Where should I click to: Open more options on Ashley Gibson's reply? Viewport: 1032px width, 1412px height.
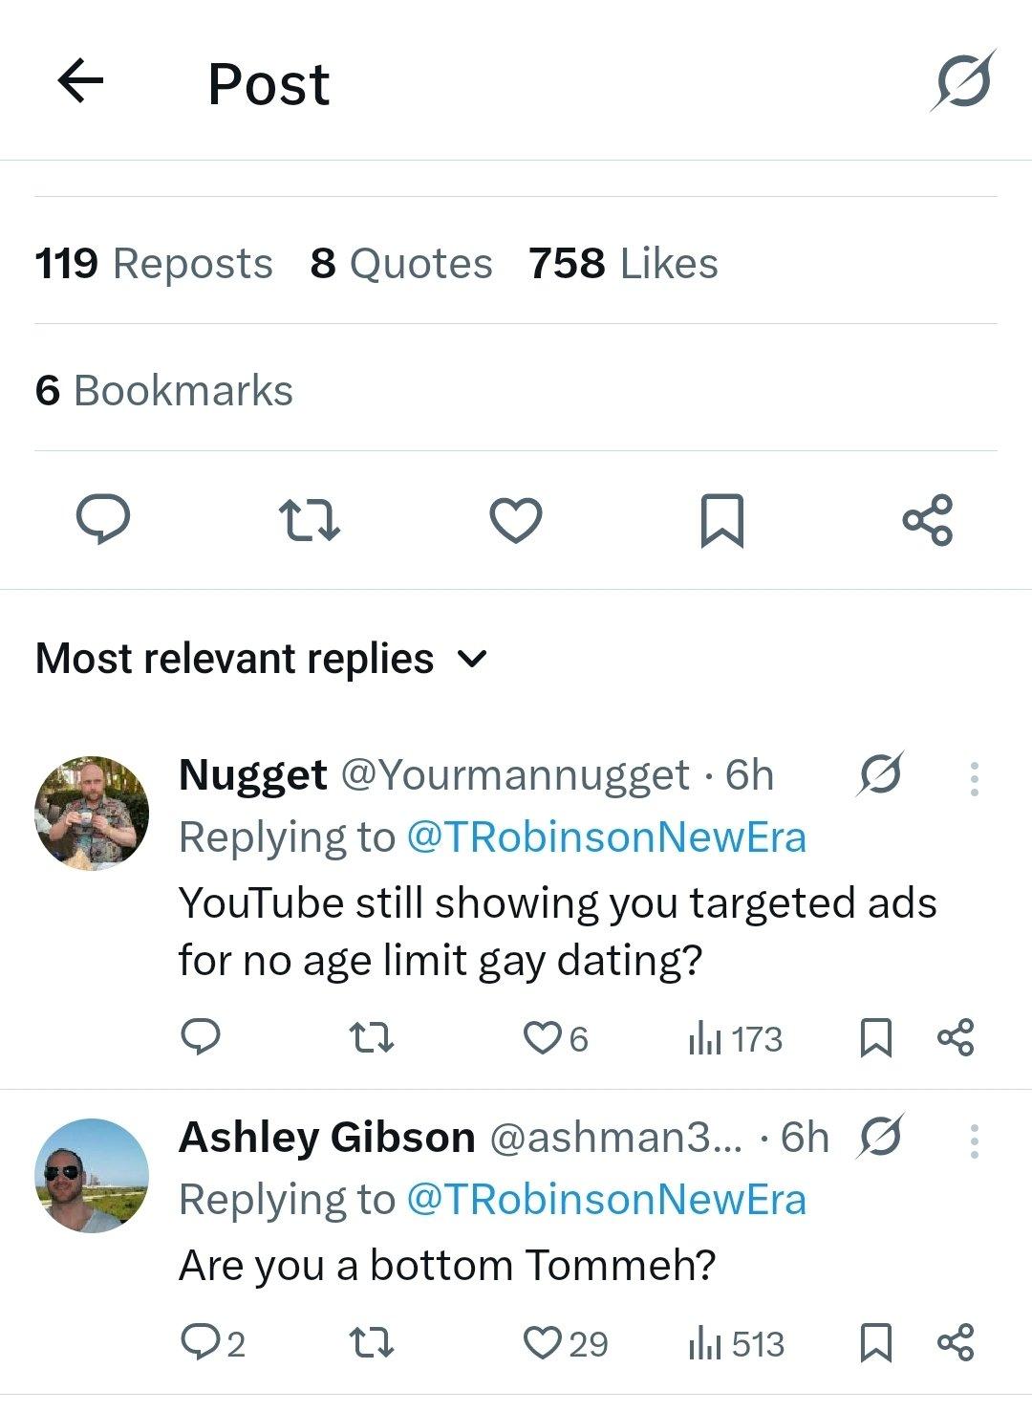click(974, 1140)
